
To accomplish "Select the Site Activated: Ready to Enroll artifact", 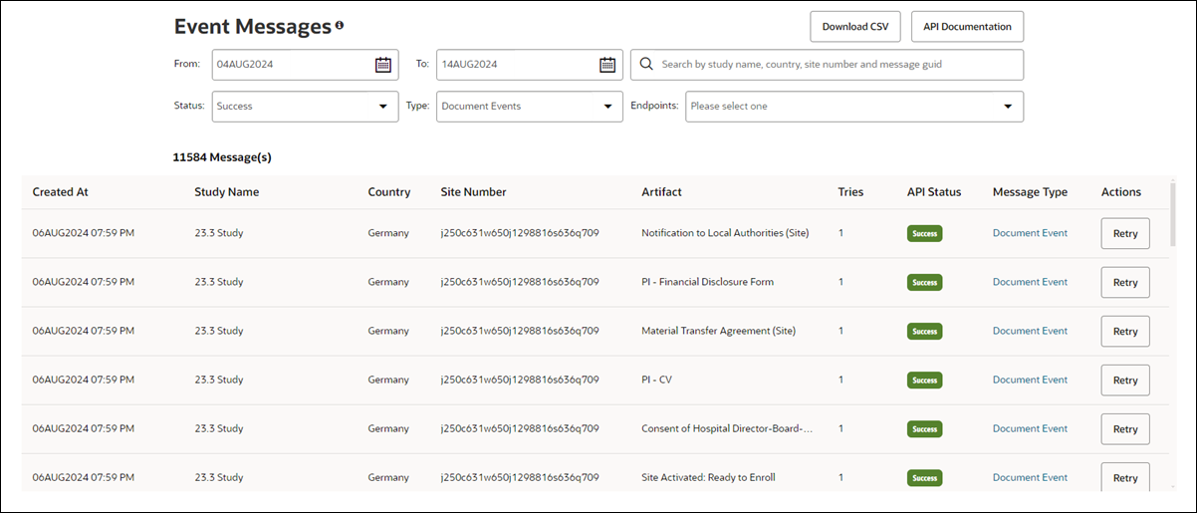I will tap(708, 477).
